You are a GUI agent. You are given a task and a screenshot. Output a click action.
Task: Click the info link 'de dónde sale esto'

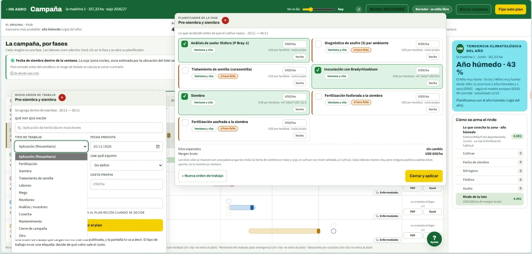tap(25, 73)
